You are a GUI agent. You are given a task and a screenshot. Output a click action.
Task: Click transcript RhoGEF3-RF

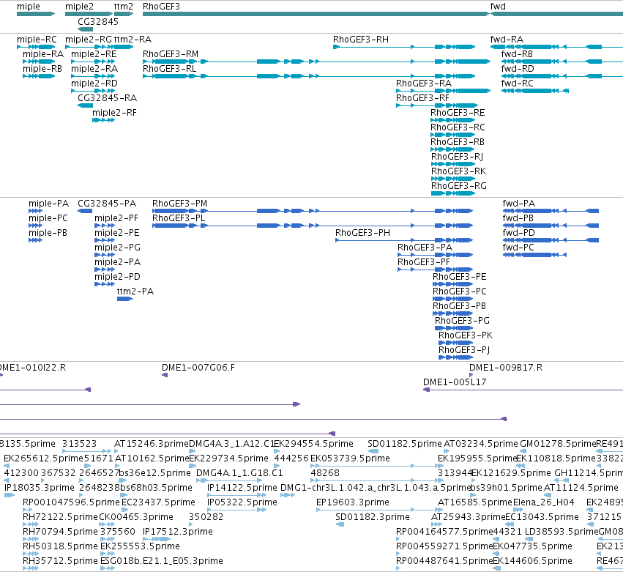pyautogui.click(x=437, y=105)
